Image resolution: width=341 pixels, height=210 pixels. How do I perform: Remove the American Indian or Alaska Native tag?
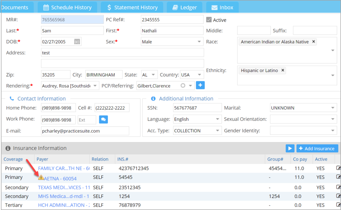coord(314,42)
